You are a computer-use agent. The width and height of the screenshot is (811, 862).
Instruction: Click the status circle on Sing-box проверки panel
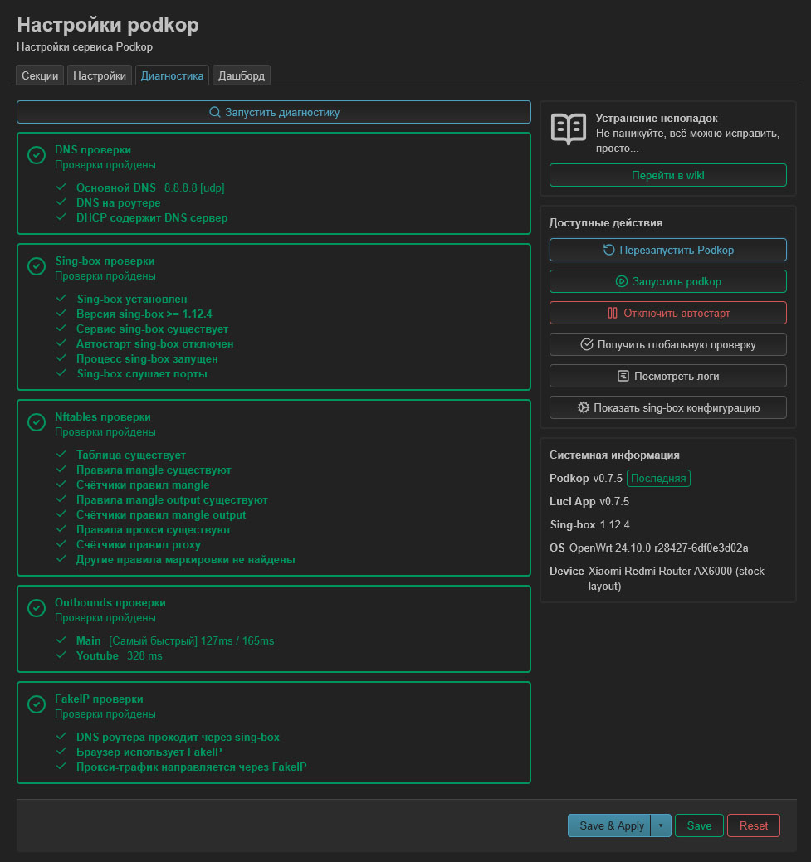click(x=36, y=266)
